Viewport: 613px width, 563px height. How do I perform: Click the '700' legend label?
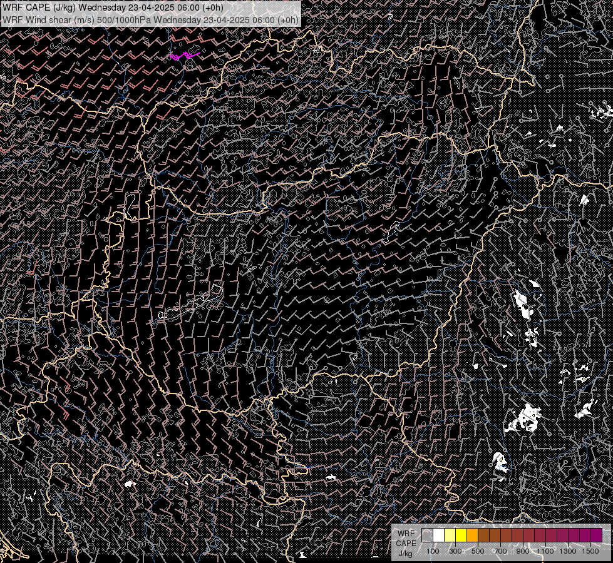[500, 551]
